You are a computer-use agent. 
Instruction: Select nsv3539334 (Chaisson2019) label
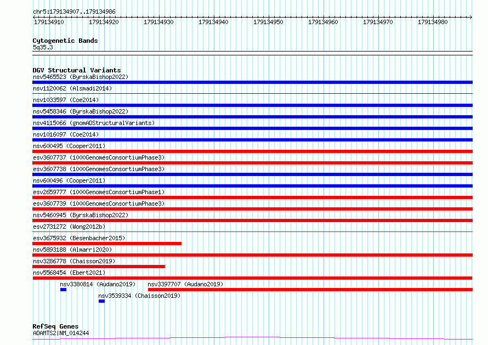(139, 296)
